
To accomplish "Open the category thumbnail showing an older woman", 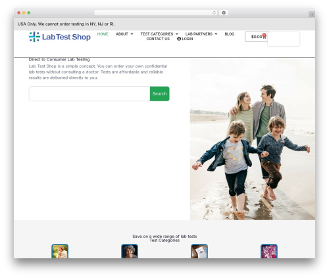I will 130,251.
